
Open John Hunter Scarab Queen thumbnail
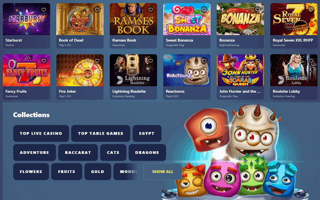click(x=240, y=70)
